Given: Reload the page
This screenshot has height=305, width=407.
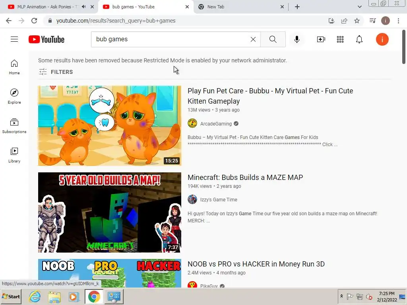Looking at the screenshot, I should 34,21.
